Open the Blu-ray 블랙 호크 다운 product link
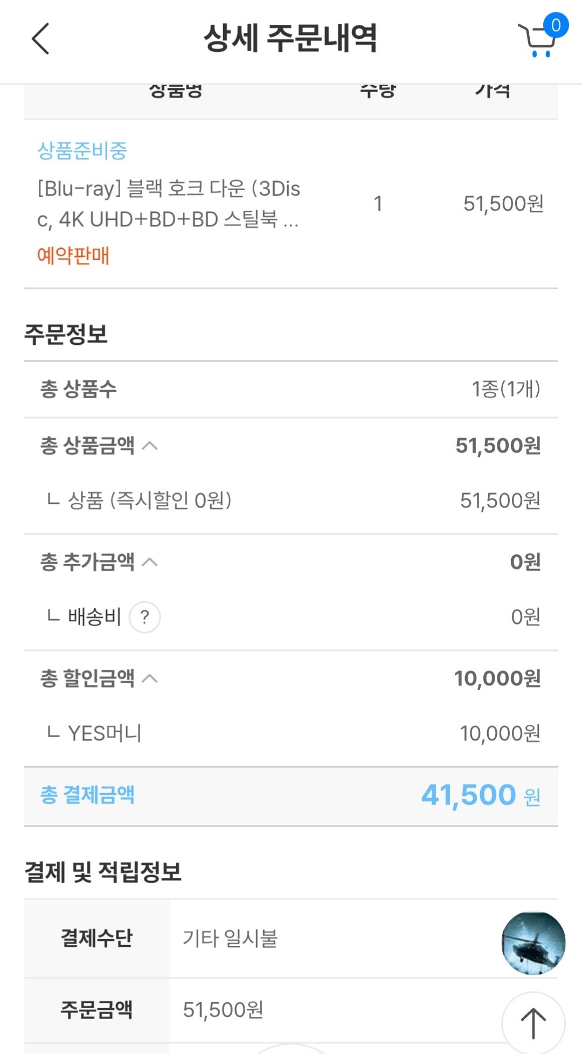 169,204
